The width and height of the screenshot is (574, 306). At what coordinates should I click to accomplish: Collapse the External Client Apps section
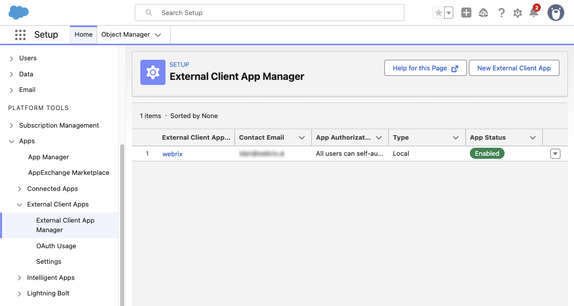pos(20,204)
